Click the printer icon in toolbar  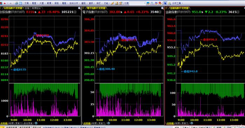click(x=16, y=3)
